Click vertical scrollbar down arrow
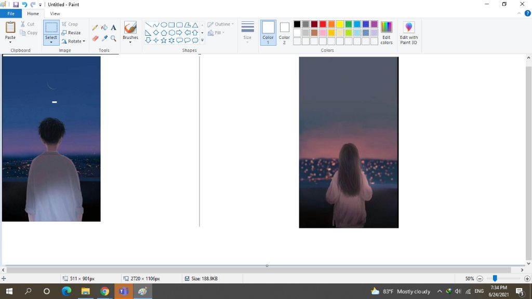532x299 pixels. click(x=528, y=263)
